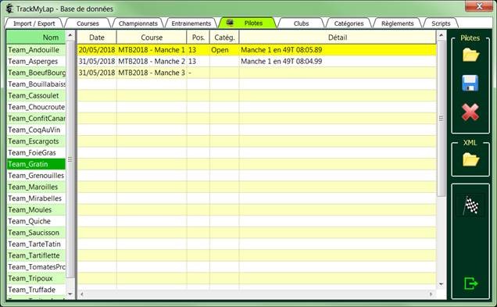Close the TrackMyLap database window
Viewport: 497px width, 307px height.
[479, 6]
